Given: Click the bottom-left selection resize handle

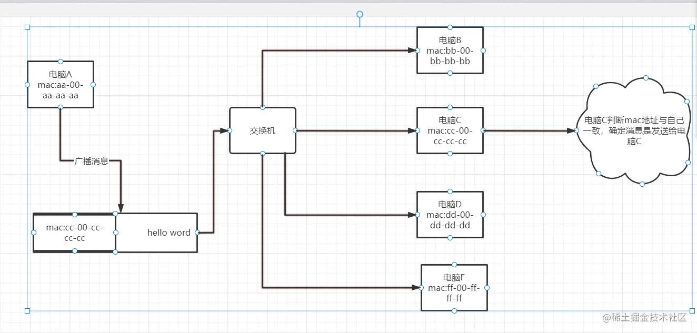Looking at the screenshot, I should tap(27, 311).
